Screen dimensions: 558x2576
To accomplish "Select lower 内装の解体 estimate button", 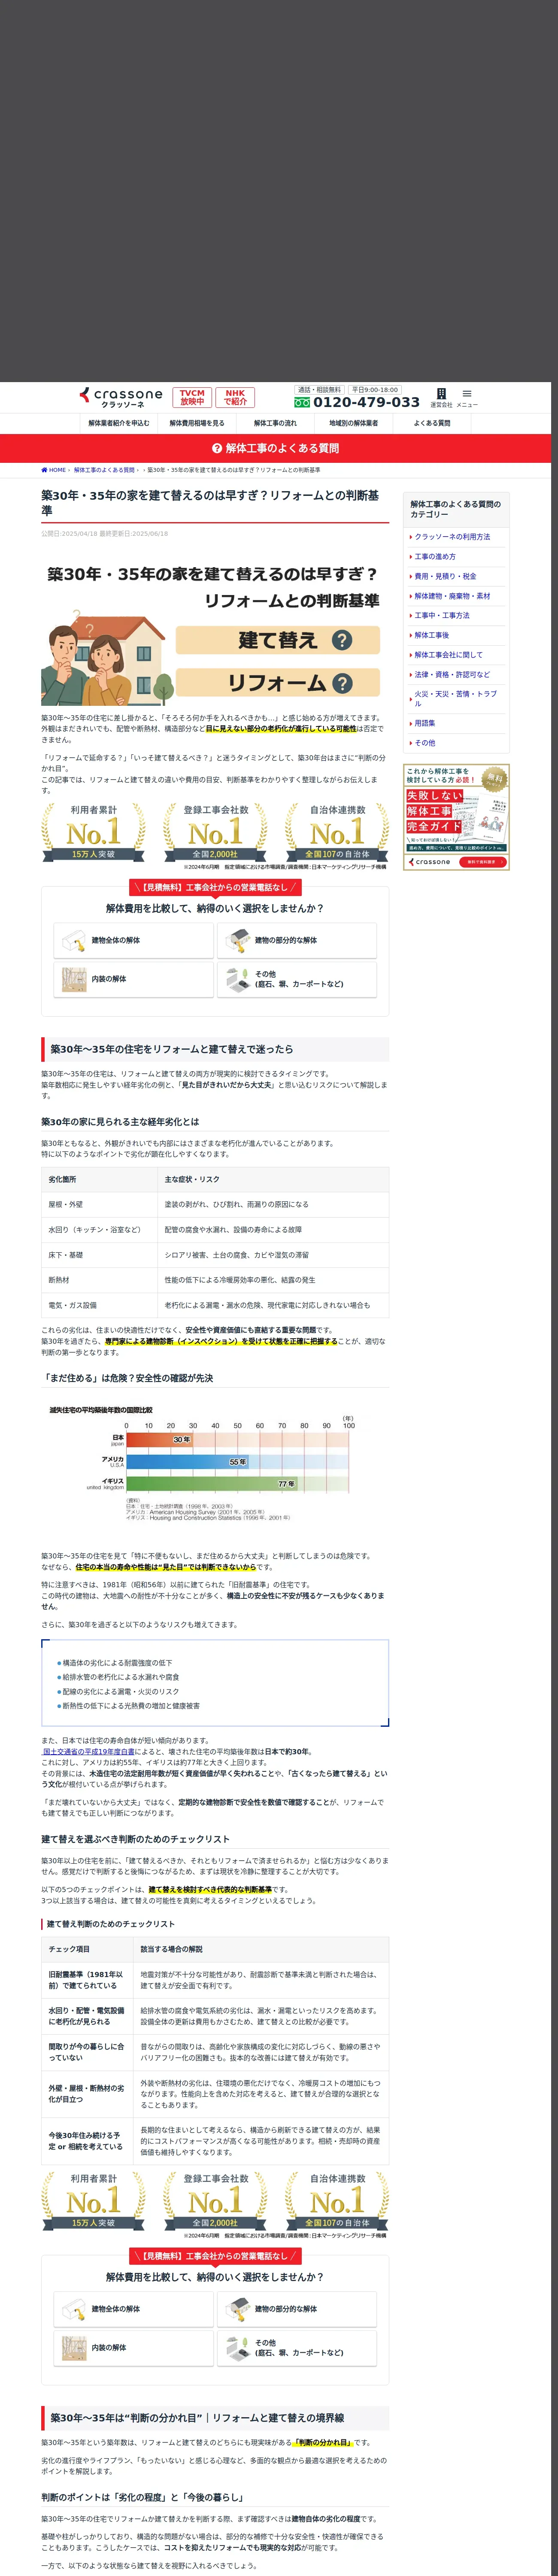I will pos(133,2348).
